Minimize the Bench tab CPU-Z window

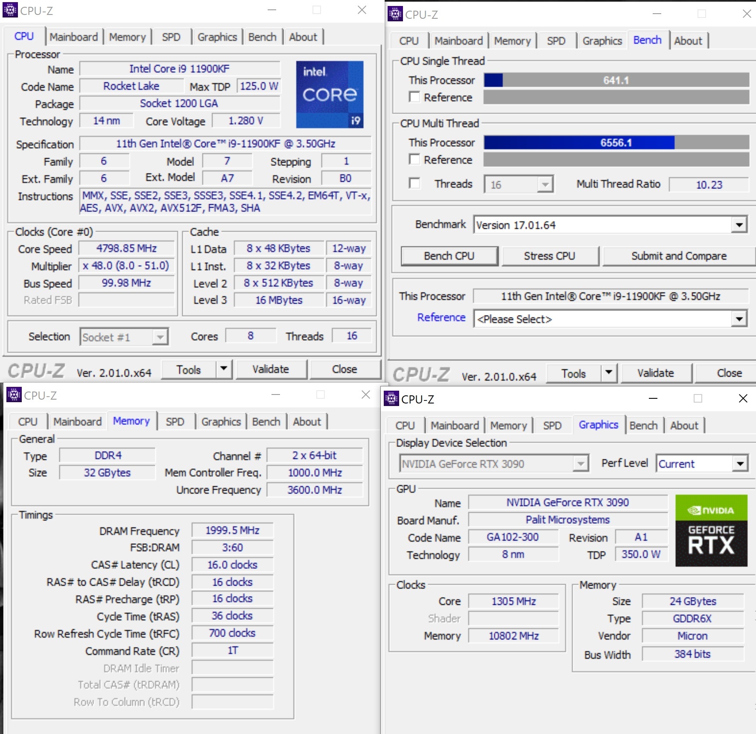(x=657, y=14)
